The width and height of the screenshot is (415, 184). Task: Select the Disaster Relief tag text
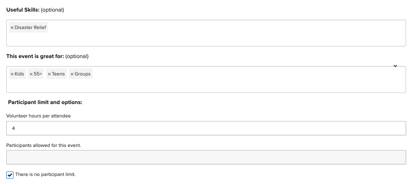pyautogui.click(x=30, y=28)
